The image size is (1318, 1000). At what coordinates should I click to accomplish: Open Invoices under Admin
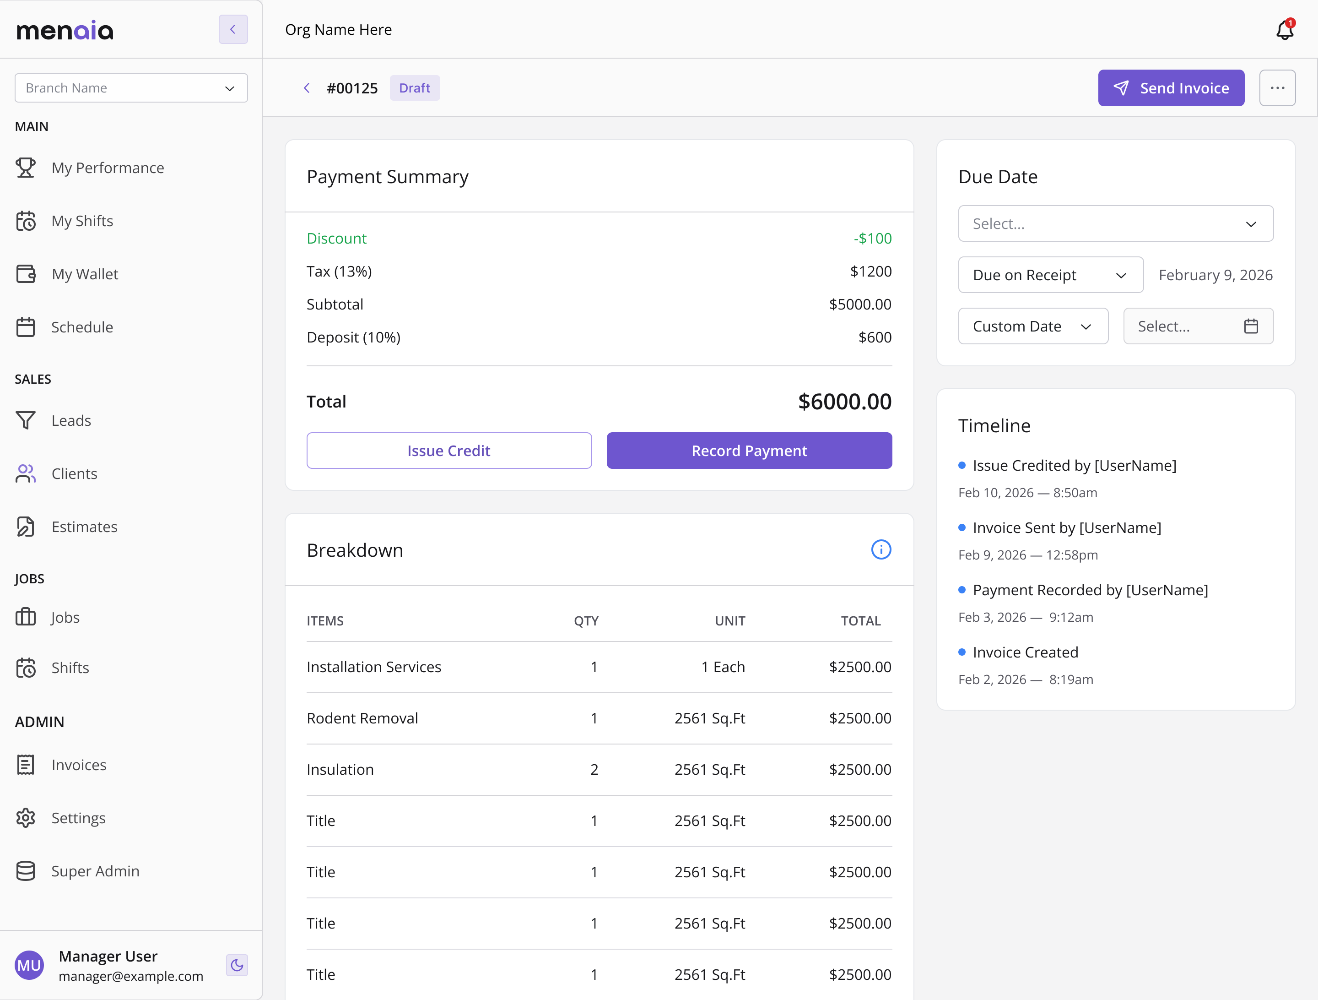(x=79, y=765)
